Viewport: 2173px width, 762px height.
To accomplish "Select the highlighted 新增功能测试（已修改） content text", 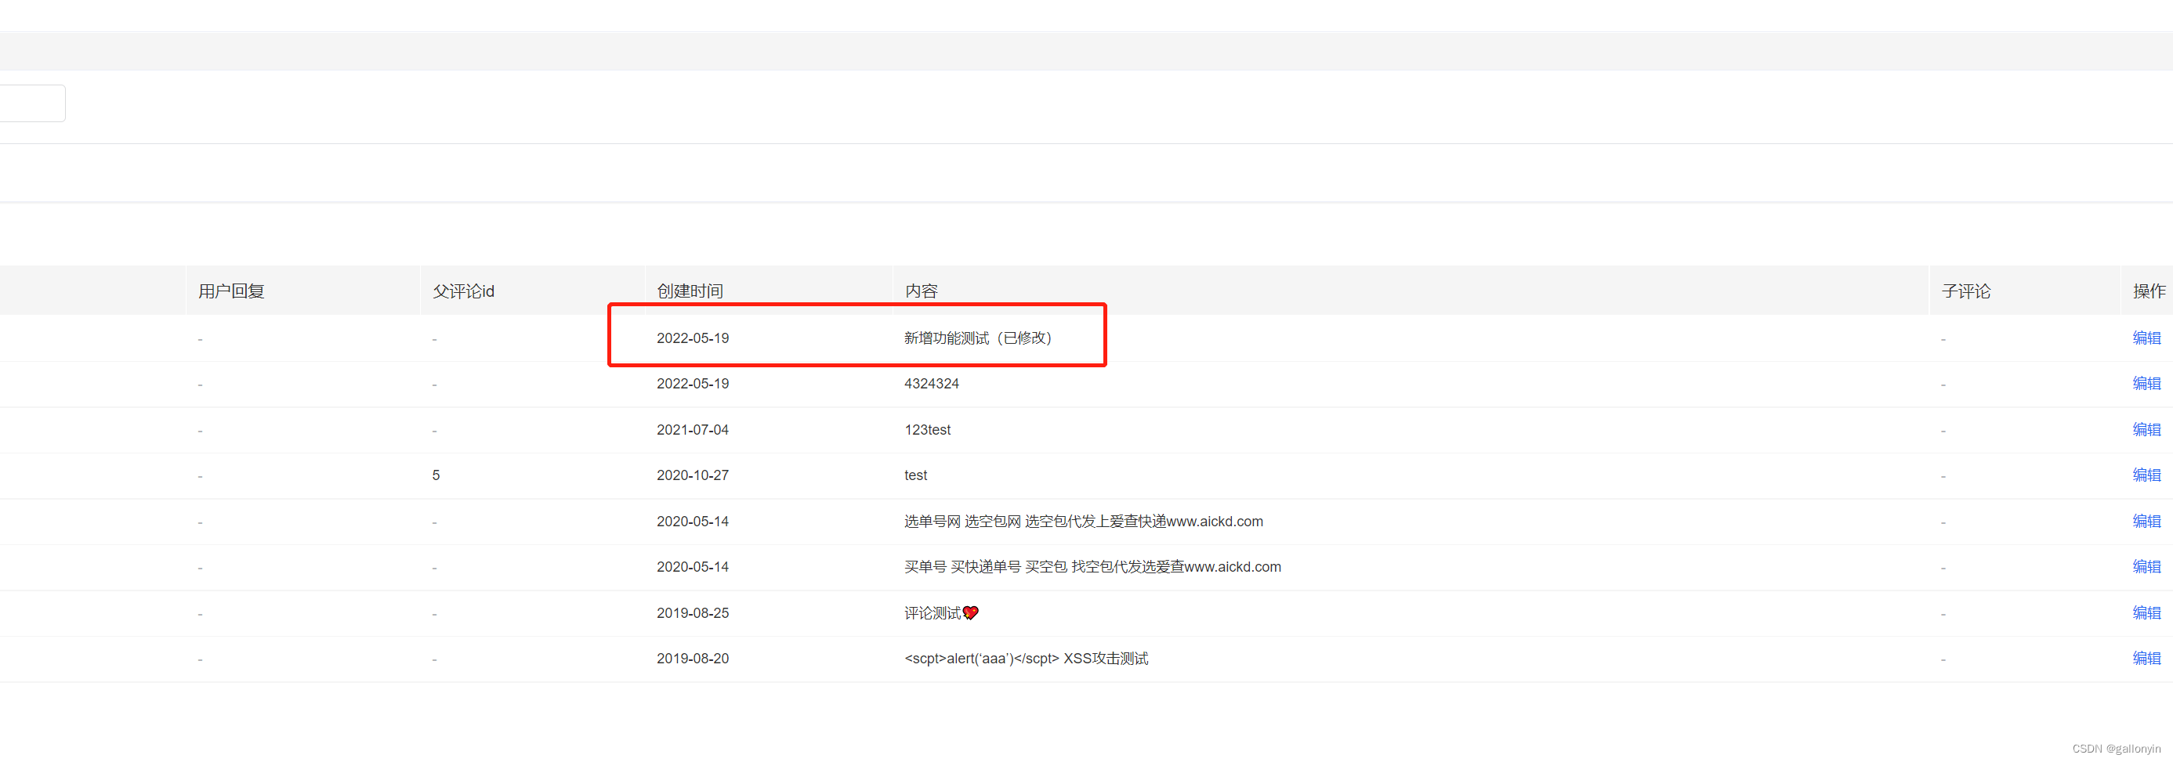I will pos(979,338).
